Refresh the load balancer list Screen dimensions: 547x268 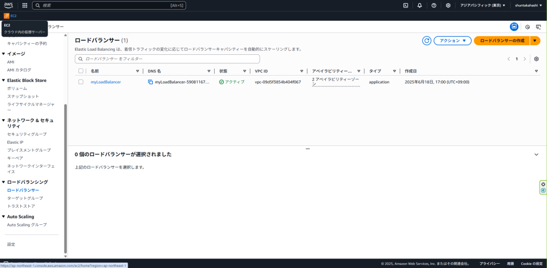427,40
